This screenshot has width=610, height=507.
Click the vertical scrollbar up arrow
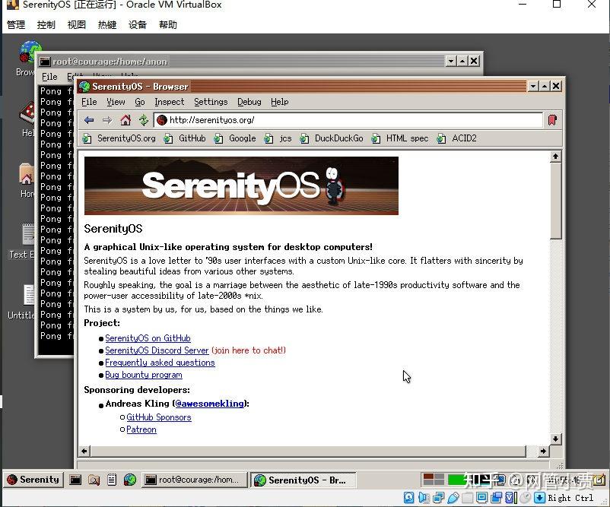tap(555, 157)
